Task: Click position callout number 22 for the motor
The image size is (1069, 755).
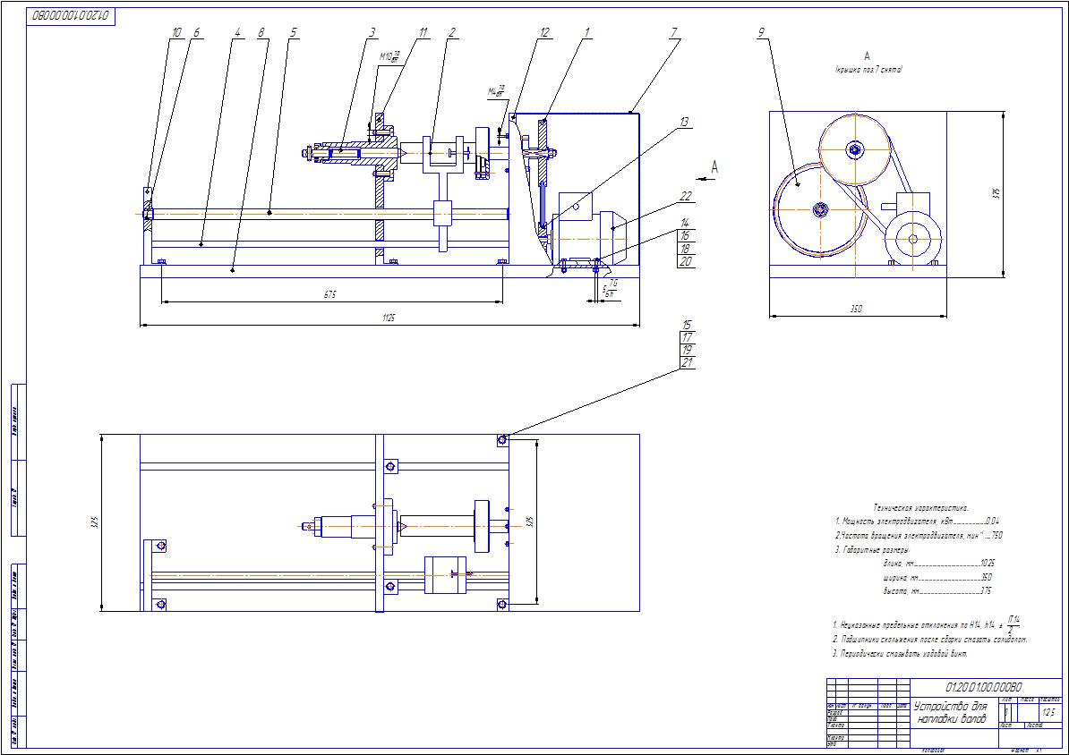Action: click(685, 196)
